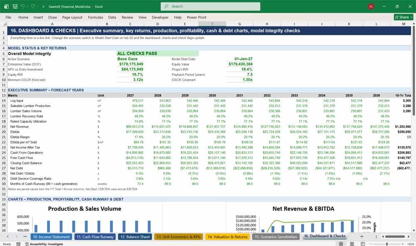Click the Search box in title bar
Image resolution: width=416 pixels, height=246 pixels.
[210, 6]
